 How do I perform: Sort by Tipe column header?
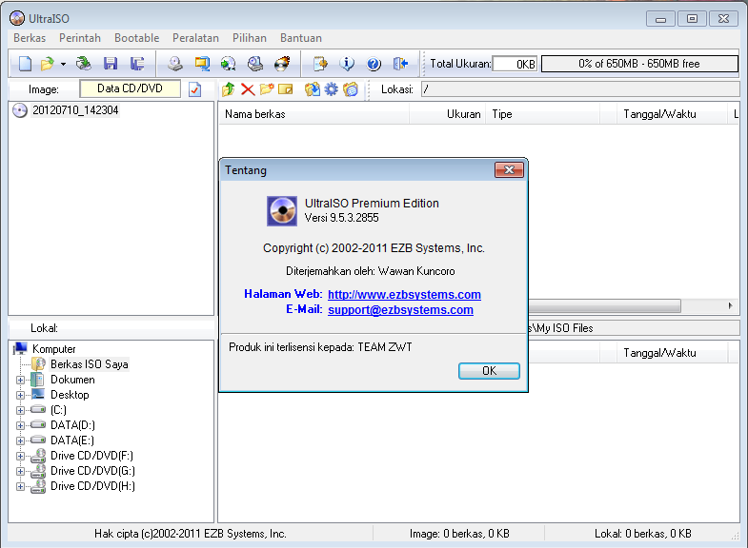click(x=543, y=114)
